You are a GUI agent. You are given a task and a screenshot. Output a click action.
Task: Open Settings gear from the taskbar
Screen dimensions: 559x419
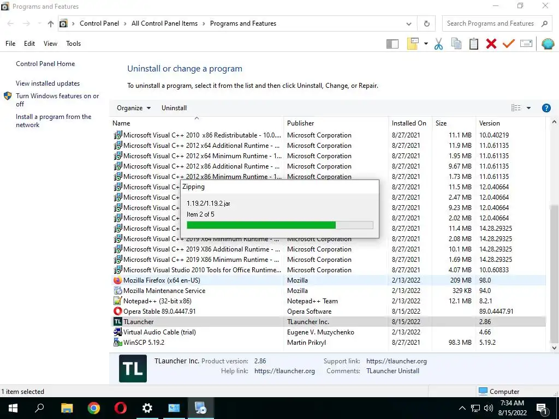click(x=147, y=408)
